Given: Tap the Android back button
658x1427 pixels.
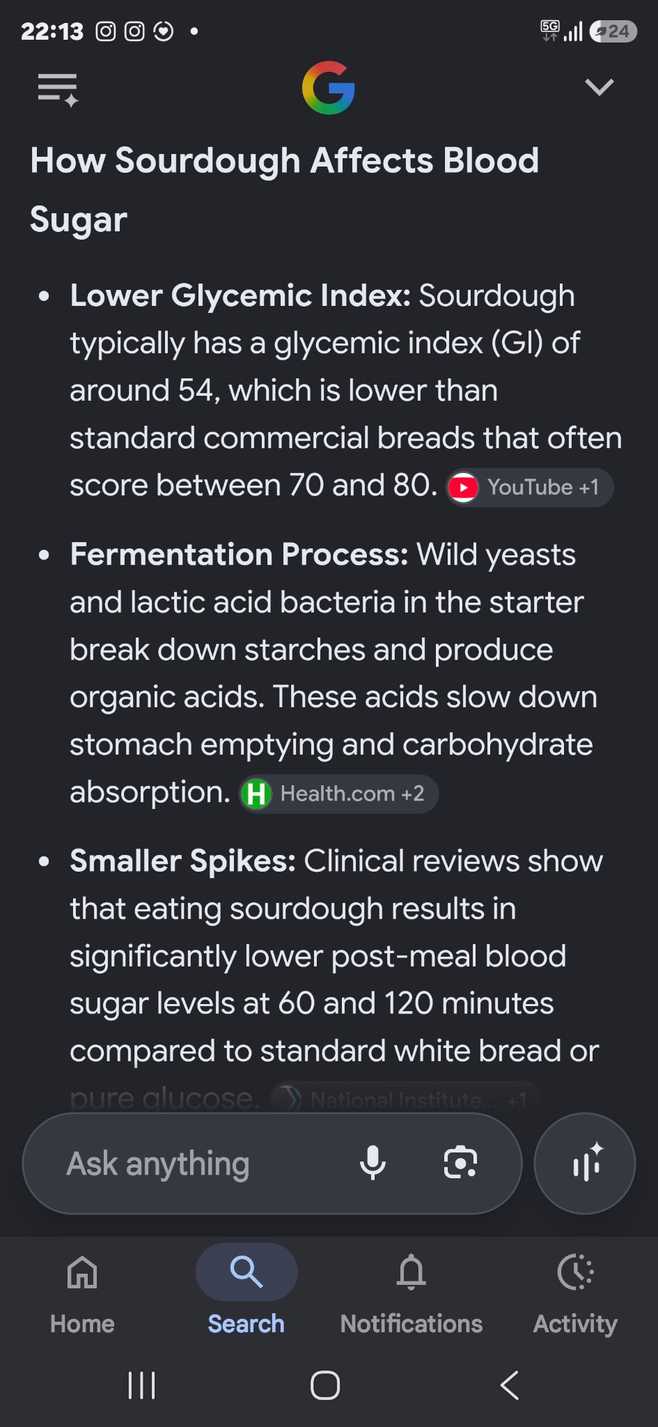Looking at the screenshot, I should (510, 1385).
